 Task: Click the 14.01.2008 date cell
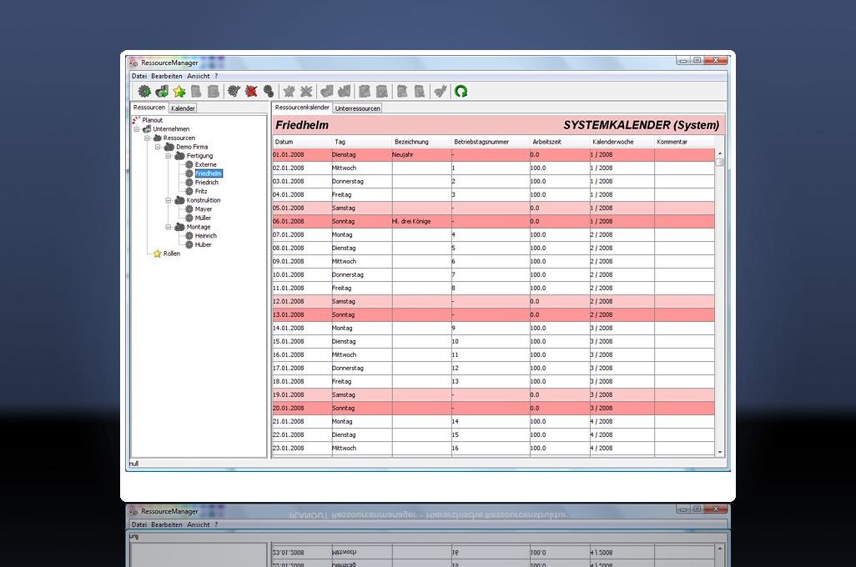pos(303,328)
